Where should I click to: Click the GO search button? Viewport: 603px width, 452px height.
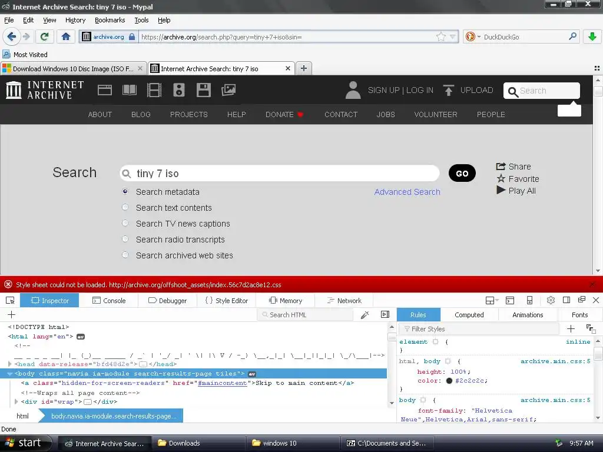point(462,174)
